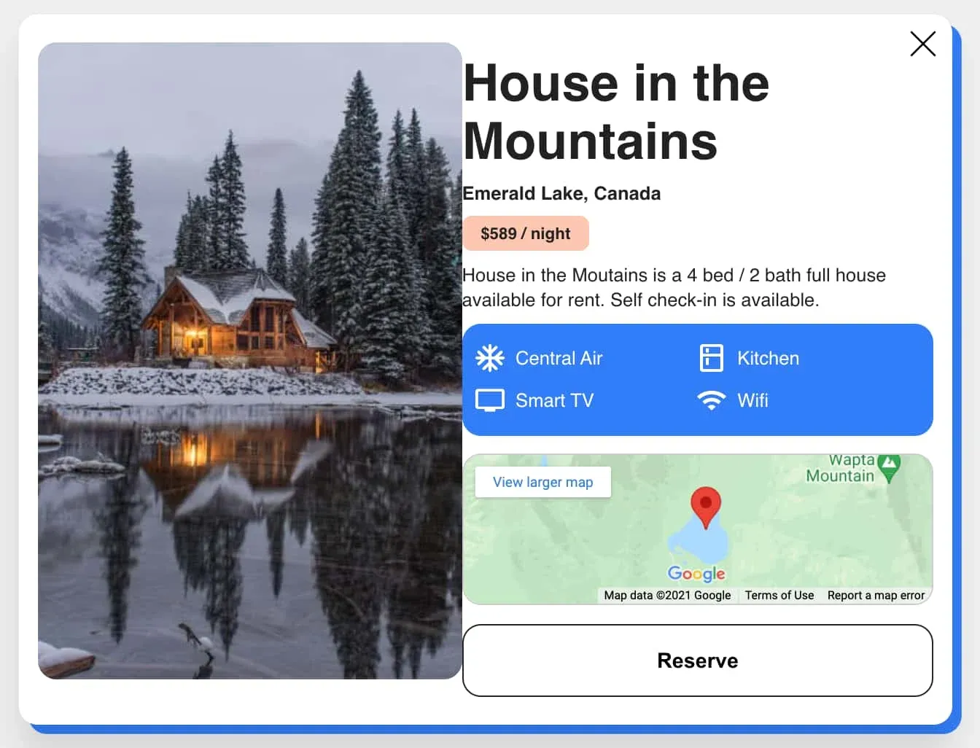Click the Wifi amenity label
Screen dimensions: 980x748
tap(752, 400)
